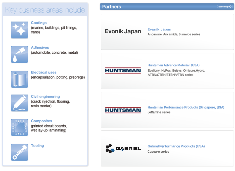Click the Huntsman logo beside Advance Material

(x=123, y=71)
